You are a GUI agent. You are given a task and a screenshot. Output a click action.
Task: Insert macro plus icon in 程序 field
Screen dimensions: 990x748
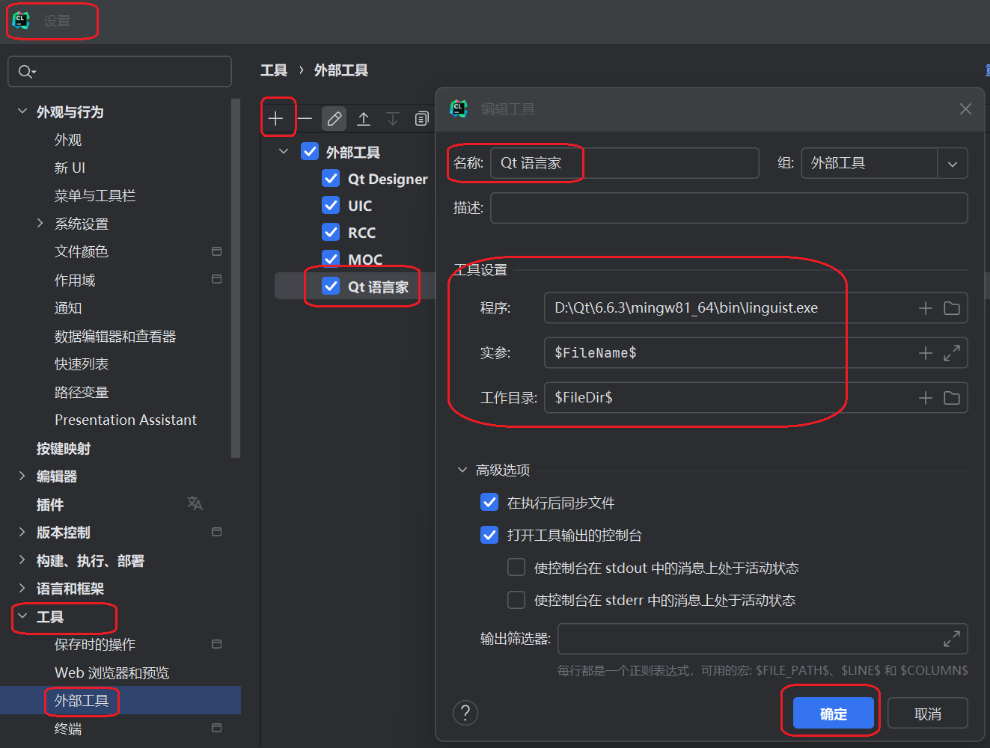click(x=926, y=308)
